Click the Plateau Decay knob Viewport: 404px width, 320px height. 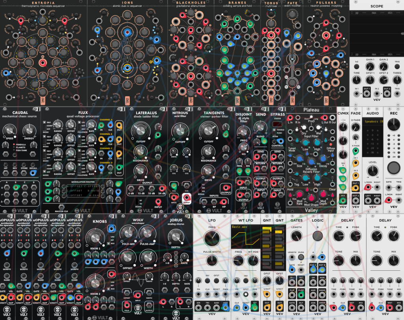pyautogui.click(x=323, y=159)
